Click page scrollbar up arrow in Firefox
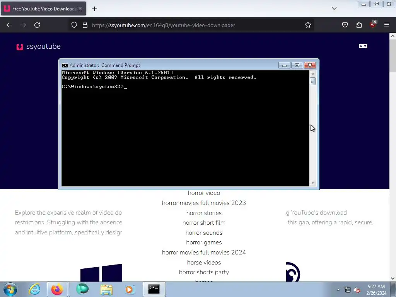The width and height of the screenshot is (396, 297). (x=393, y=36)
